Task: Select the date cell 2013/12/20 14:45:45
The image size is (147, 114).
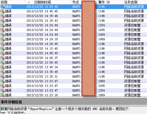Action: click(42, 11)
